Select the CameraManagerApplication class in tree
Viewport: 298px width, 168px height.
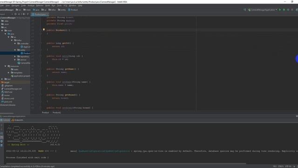pyautogui.click(x=24, y=63)
